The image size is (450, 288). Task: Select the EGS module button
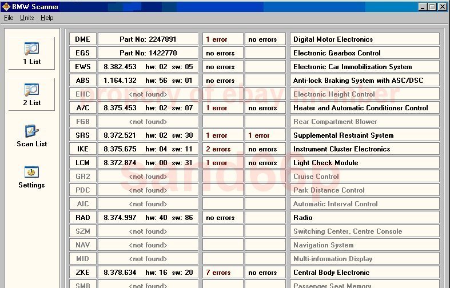[x=83, y=53]
